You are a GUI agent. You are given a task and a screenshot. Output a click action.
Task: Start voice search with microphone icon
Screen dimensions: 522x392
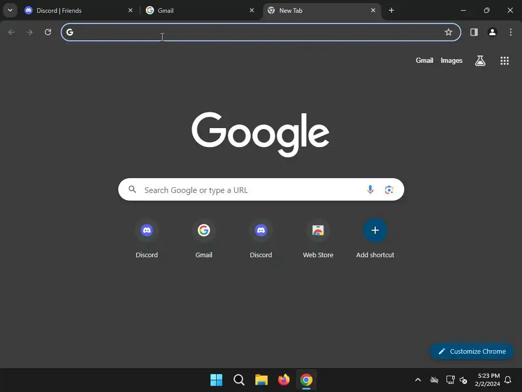click(x=370, y=189)
